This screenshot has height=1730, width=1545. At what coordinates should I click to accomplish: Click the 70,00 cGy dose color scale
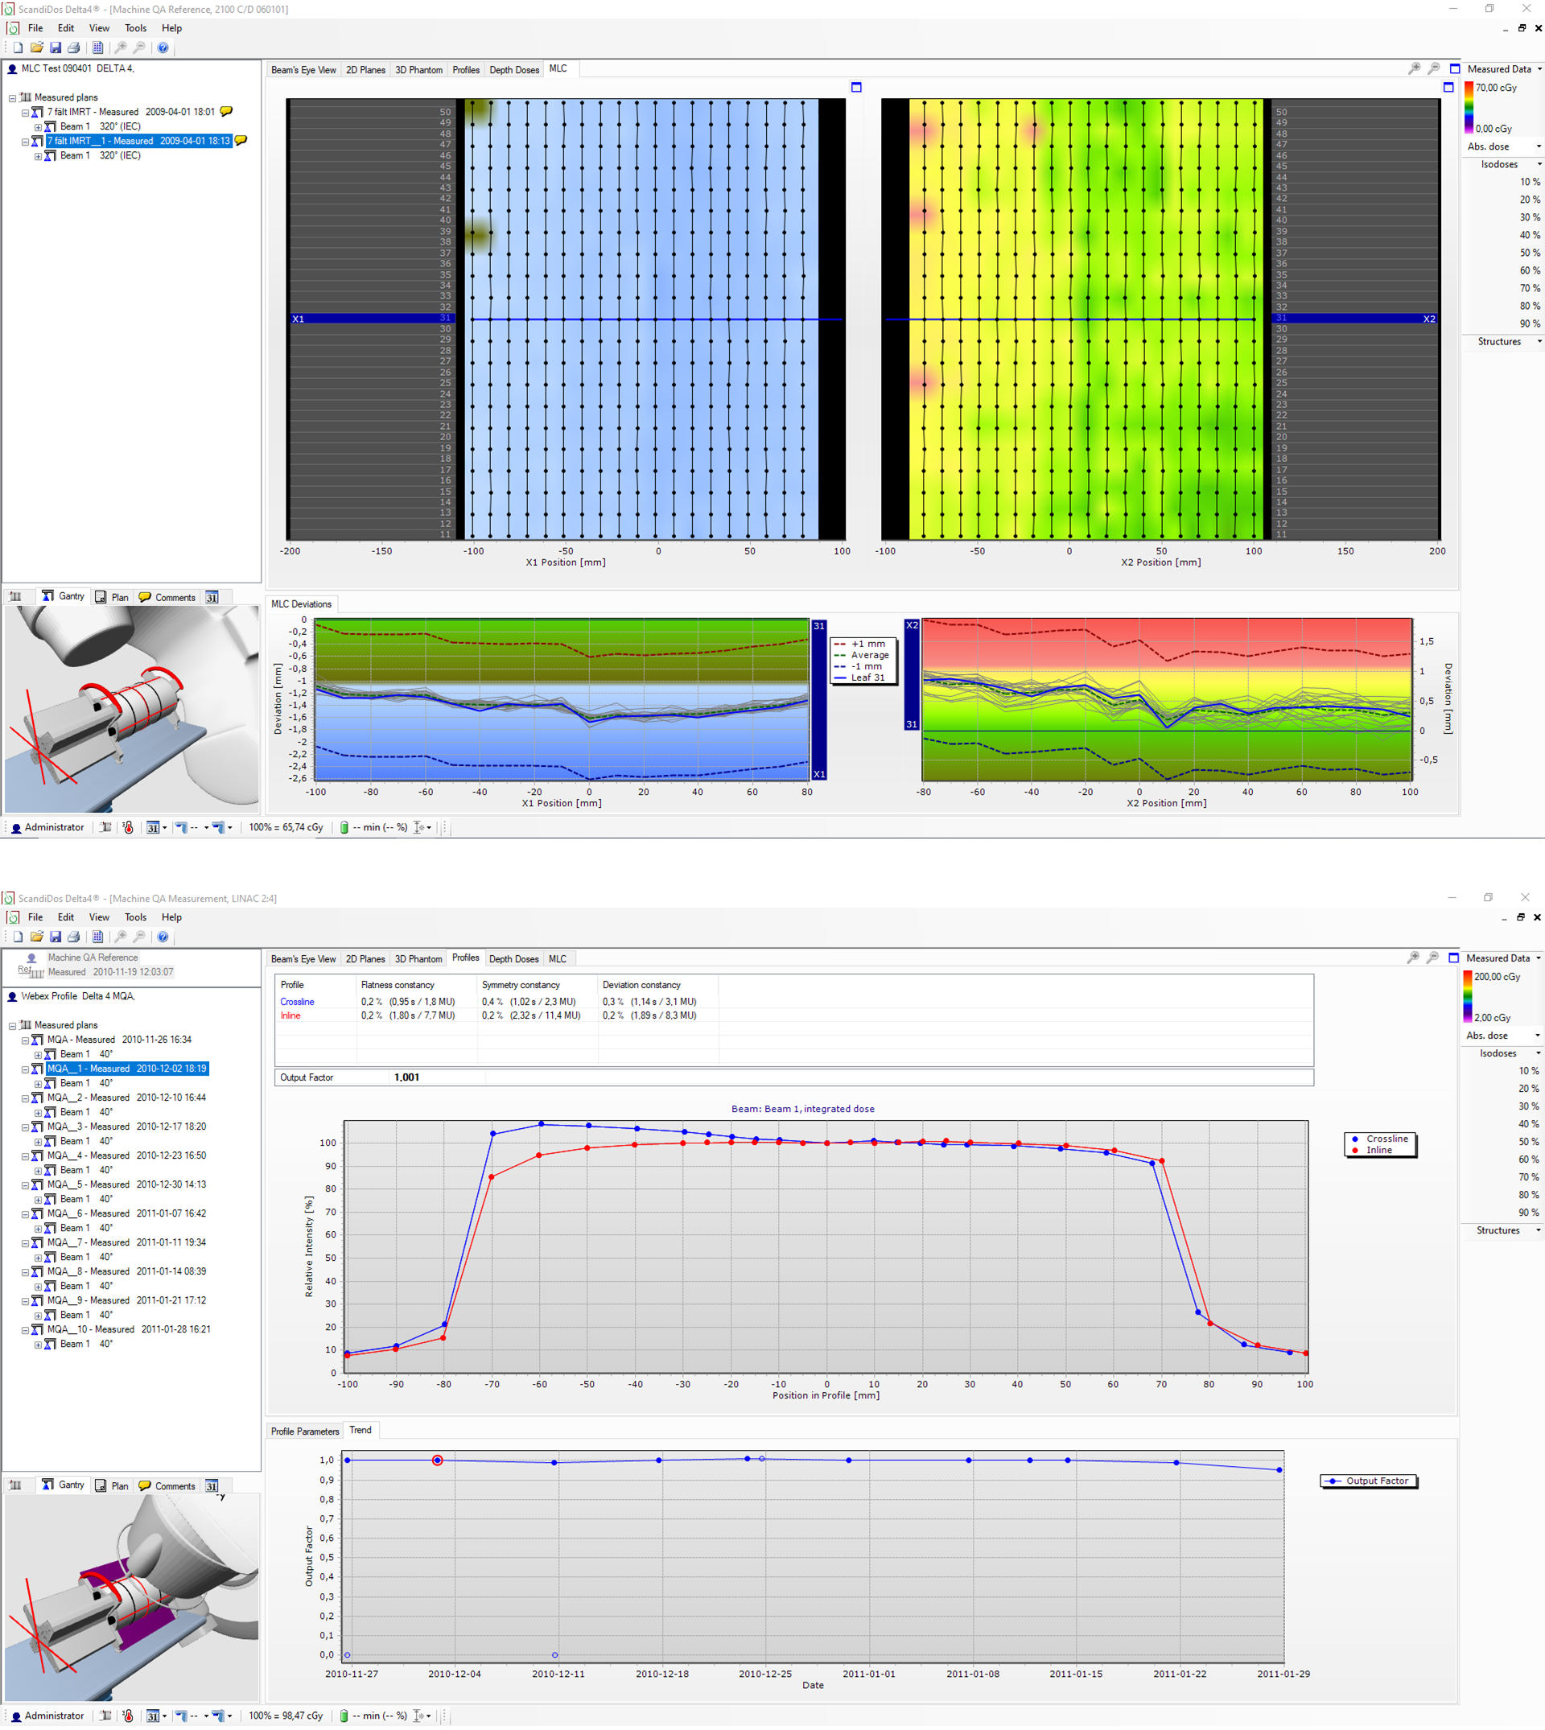(1469, 108)
